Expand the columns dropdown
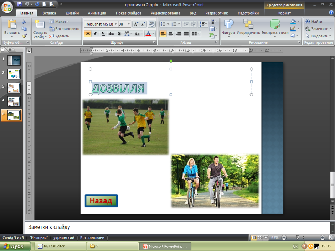The height and width of the screenshot is (251, 335). pos(196,33)
